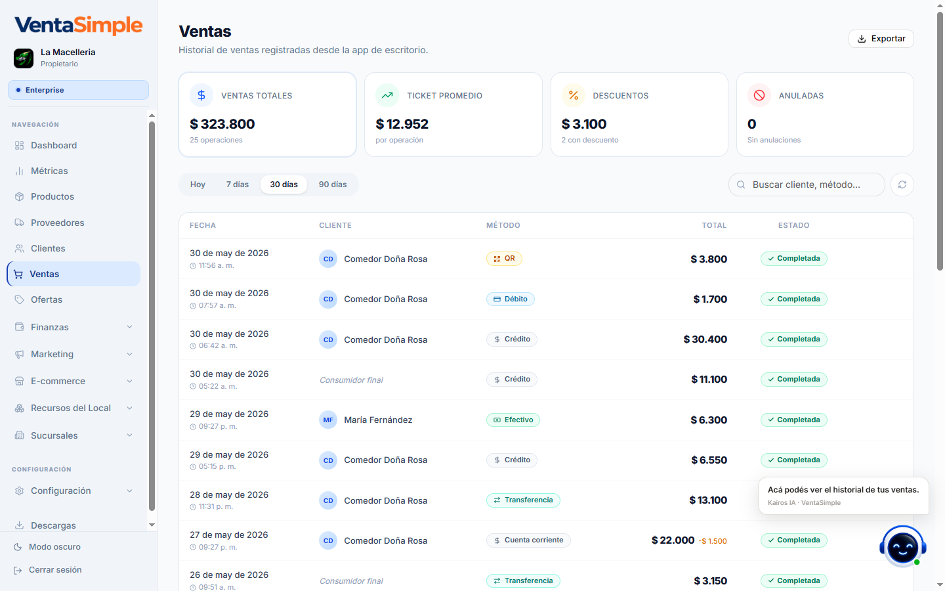Click the Descargas download icon
Viewport: 945px width, 591px height.
click(x=19, y=525)
